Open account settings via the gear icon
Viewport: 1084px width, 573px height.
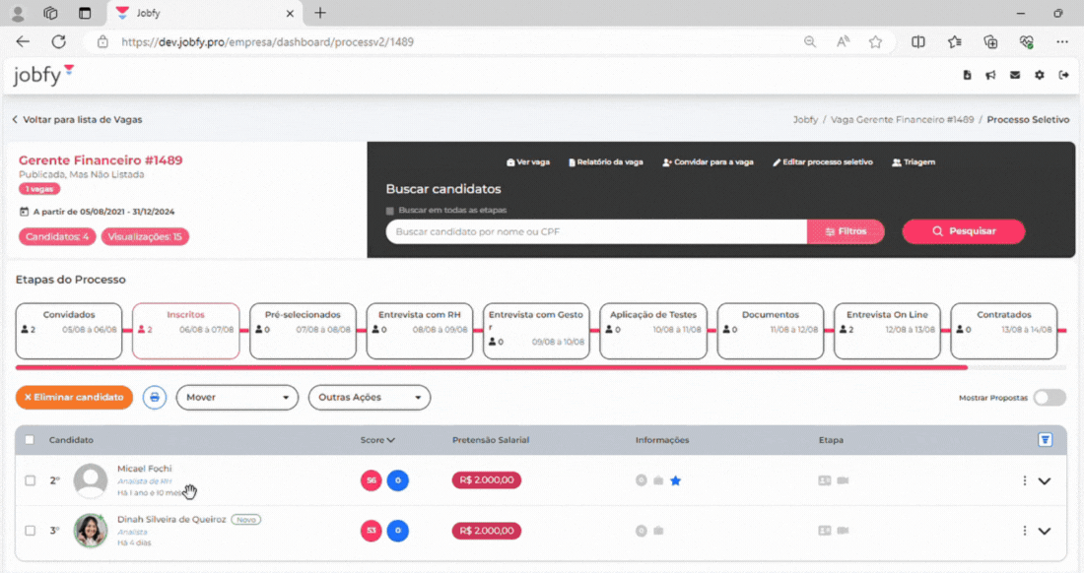(x=1040, y=75)
